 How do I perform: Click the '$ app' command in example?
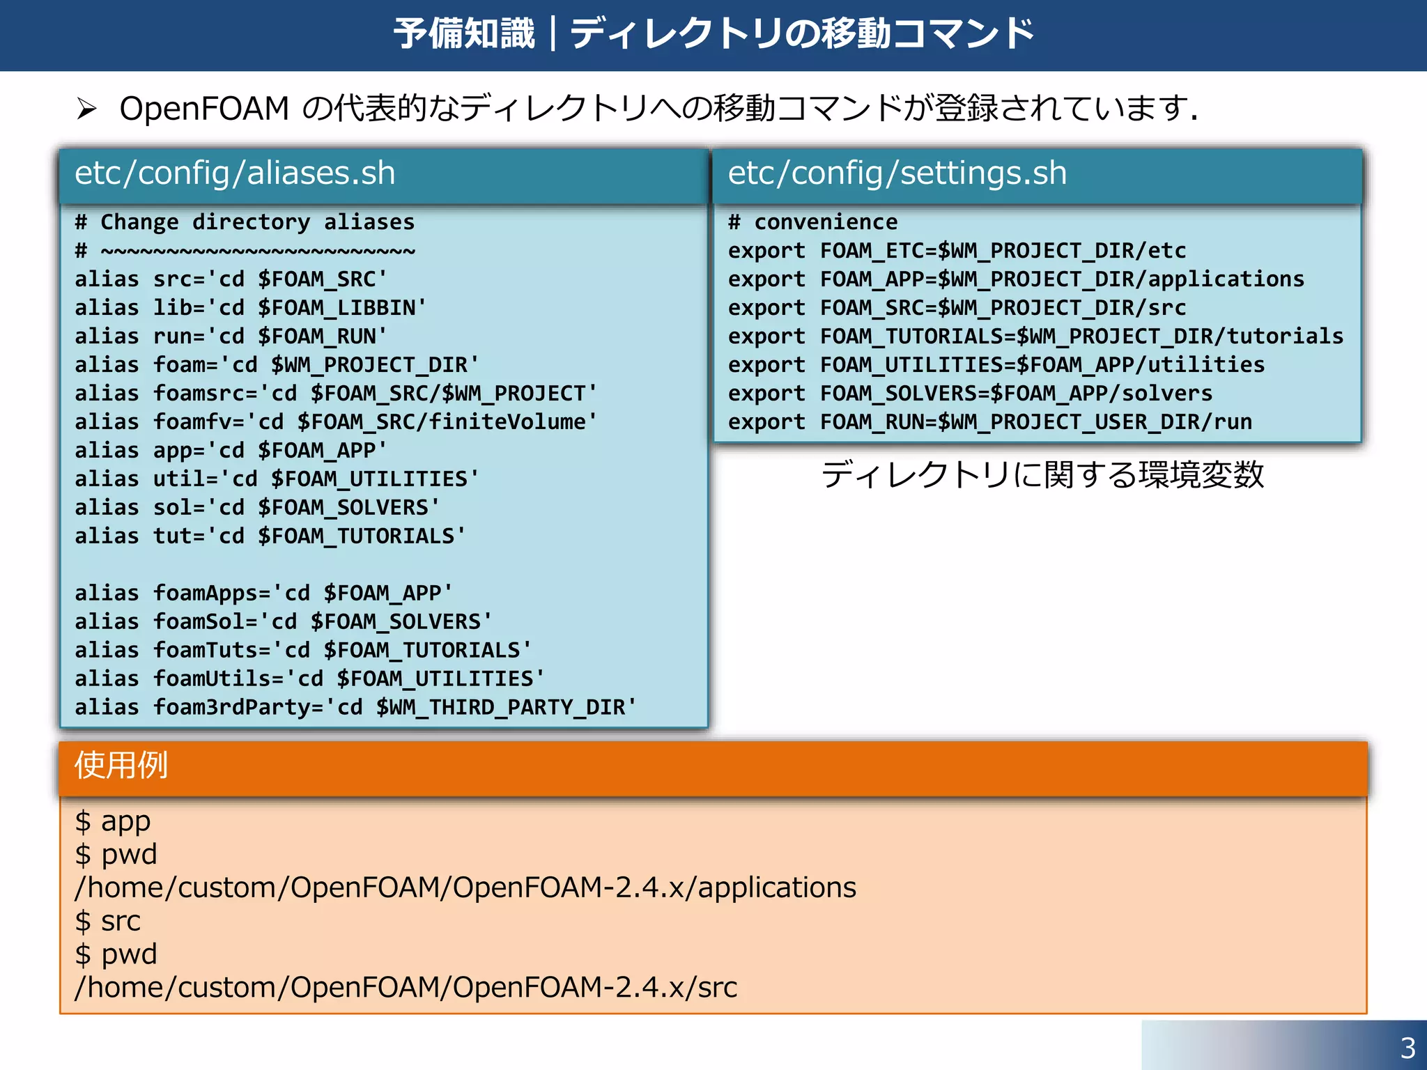pyautogui.click(x=113, y=821)
